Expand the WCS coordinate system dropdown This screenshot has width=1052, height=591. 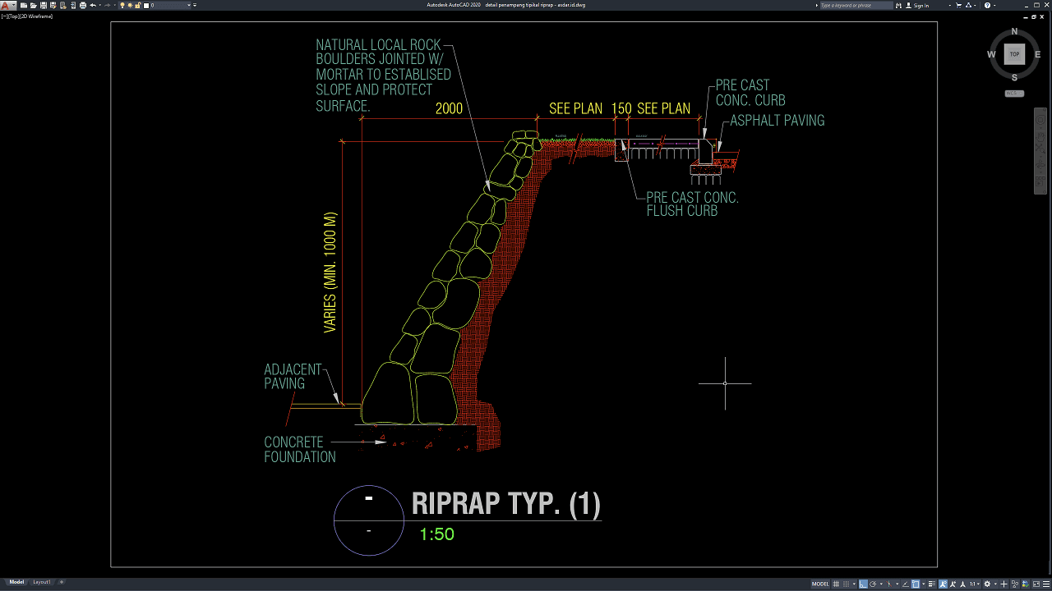[1014, 94]
